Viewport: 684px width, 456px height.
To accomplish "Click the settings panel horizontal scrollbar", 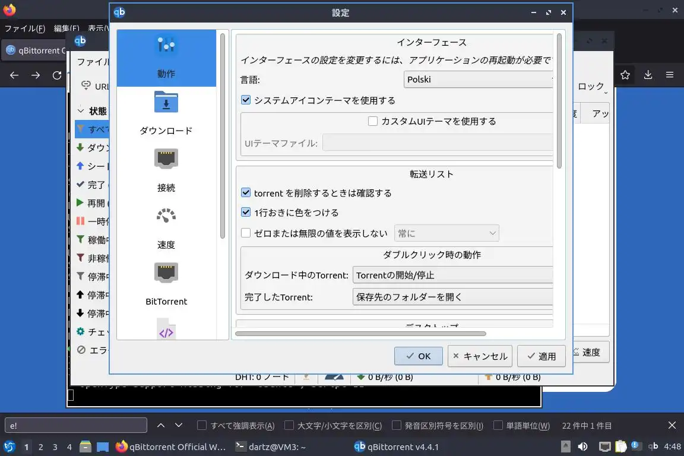I will click(x=360, y=334).
